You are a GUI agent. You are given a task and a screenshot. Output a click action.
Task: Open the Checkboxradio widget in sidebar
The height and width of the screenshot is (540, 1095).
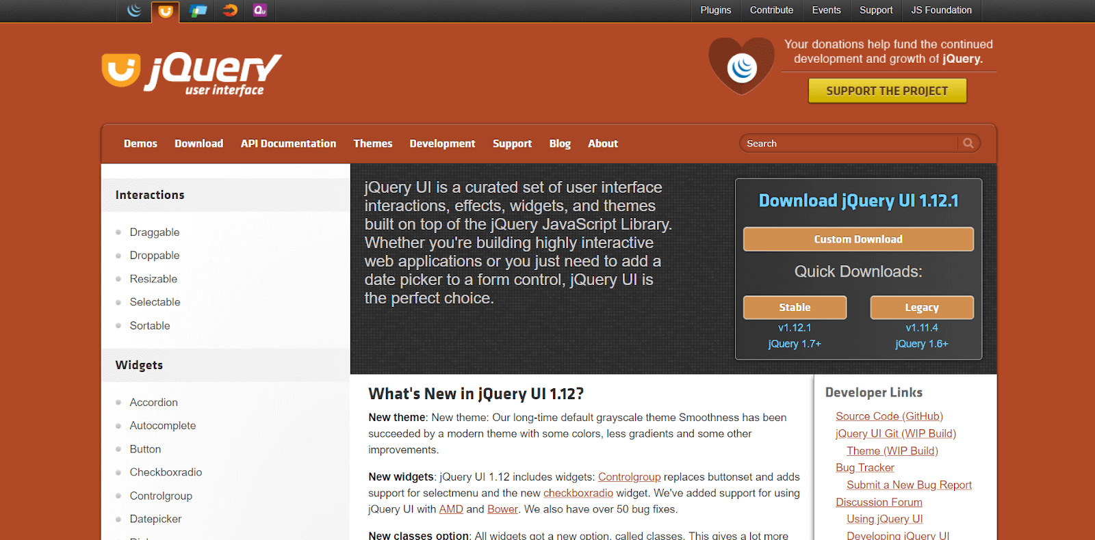166,472
